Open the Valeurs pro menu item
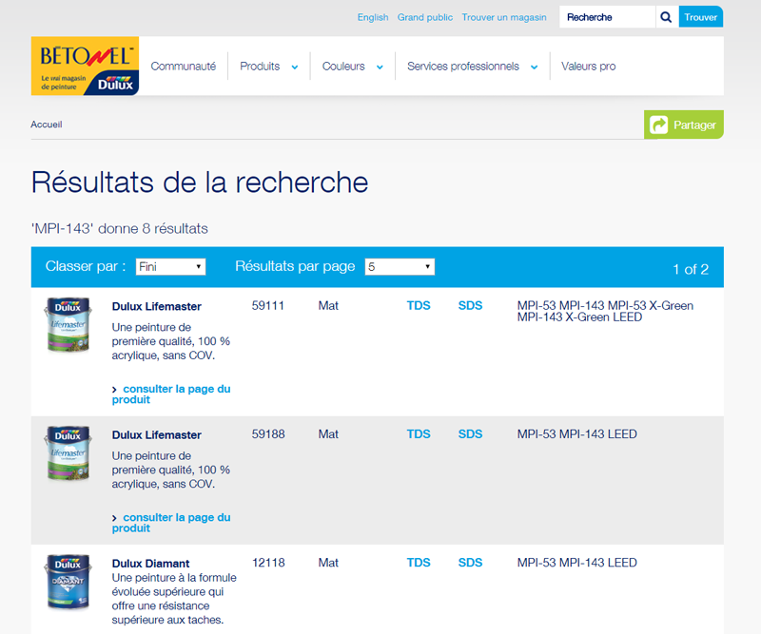 pos(588,66)
